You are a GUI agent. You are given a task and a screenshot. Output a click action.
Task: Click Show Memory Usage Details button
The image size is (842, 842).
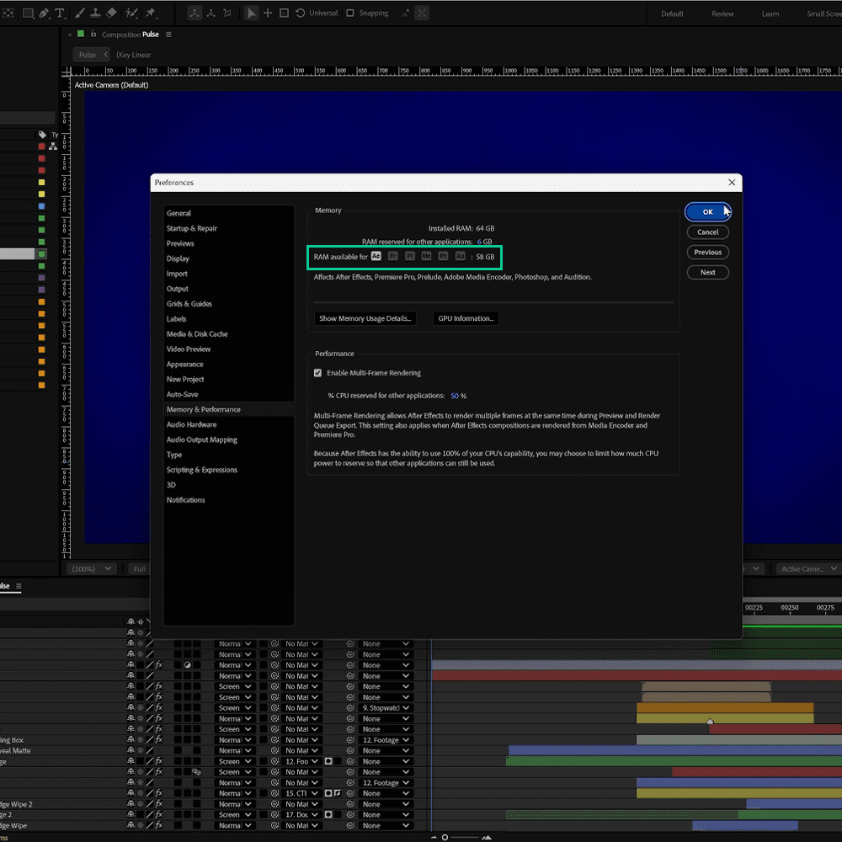pyautogui.click(x=365, y=318)
